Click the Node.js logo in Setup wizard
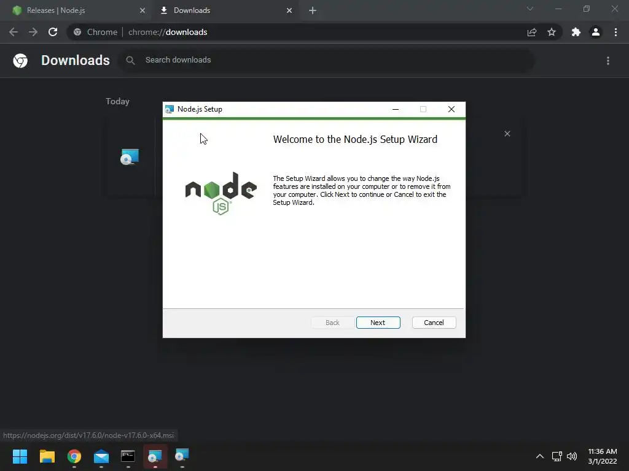 [221, 193]
